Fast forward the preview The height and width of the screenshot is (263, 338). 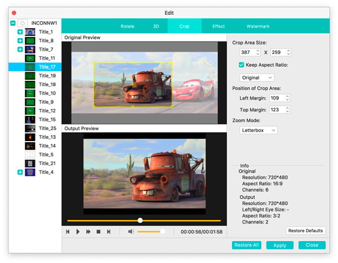[x=88, y=232]
